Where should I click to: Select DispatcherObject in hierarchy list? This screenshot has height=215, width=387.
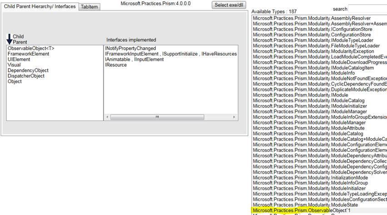tap(26, 76)
